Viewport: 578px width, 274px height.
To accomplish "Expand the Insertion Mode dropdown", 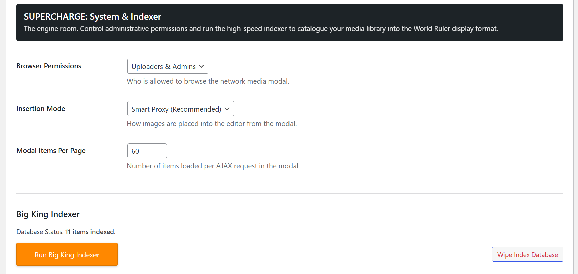I will coord(180,109).
